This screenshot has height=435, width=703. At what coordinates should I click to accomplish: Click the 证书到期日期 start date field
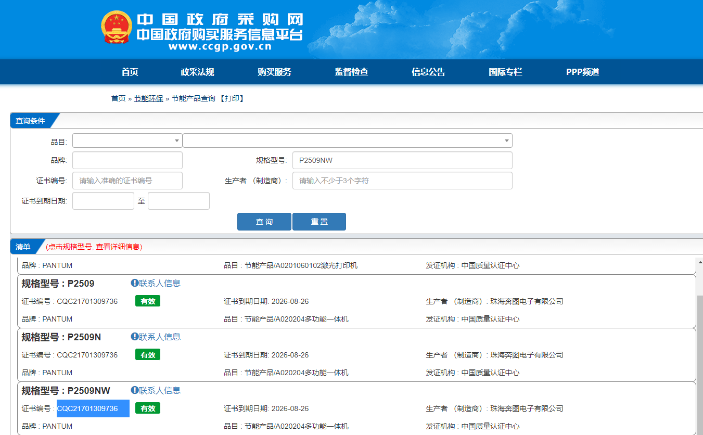pos(103,201)
